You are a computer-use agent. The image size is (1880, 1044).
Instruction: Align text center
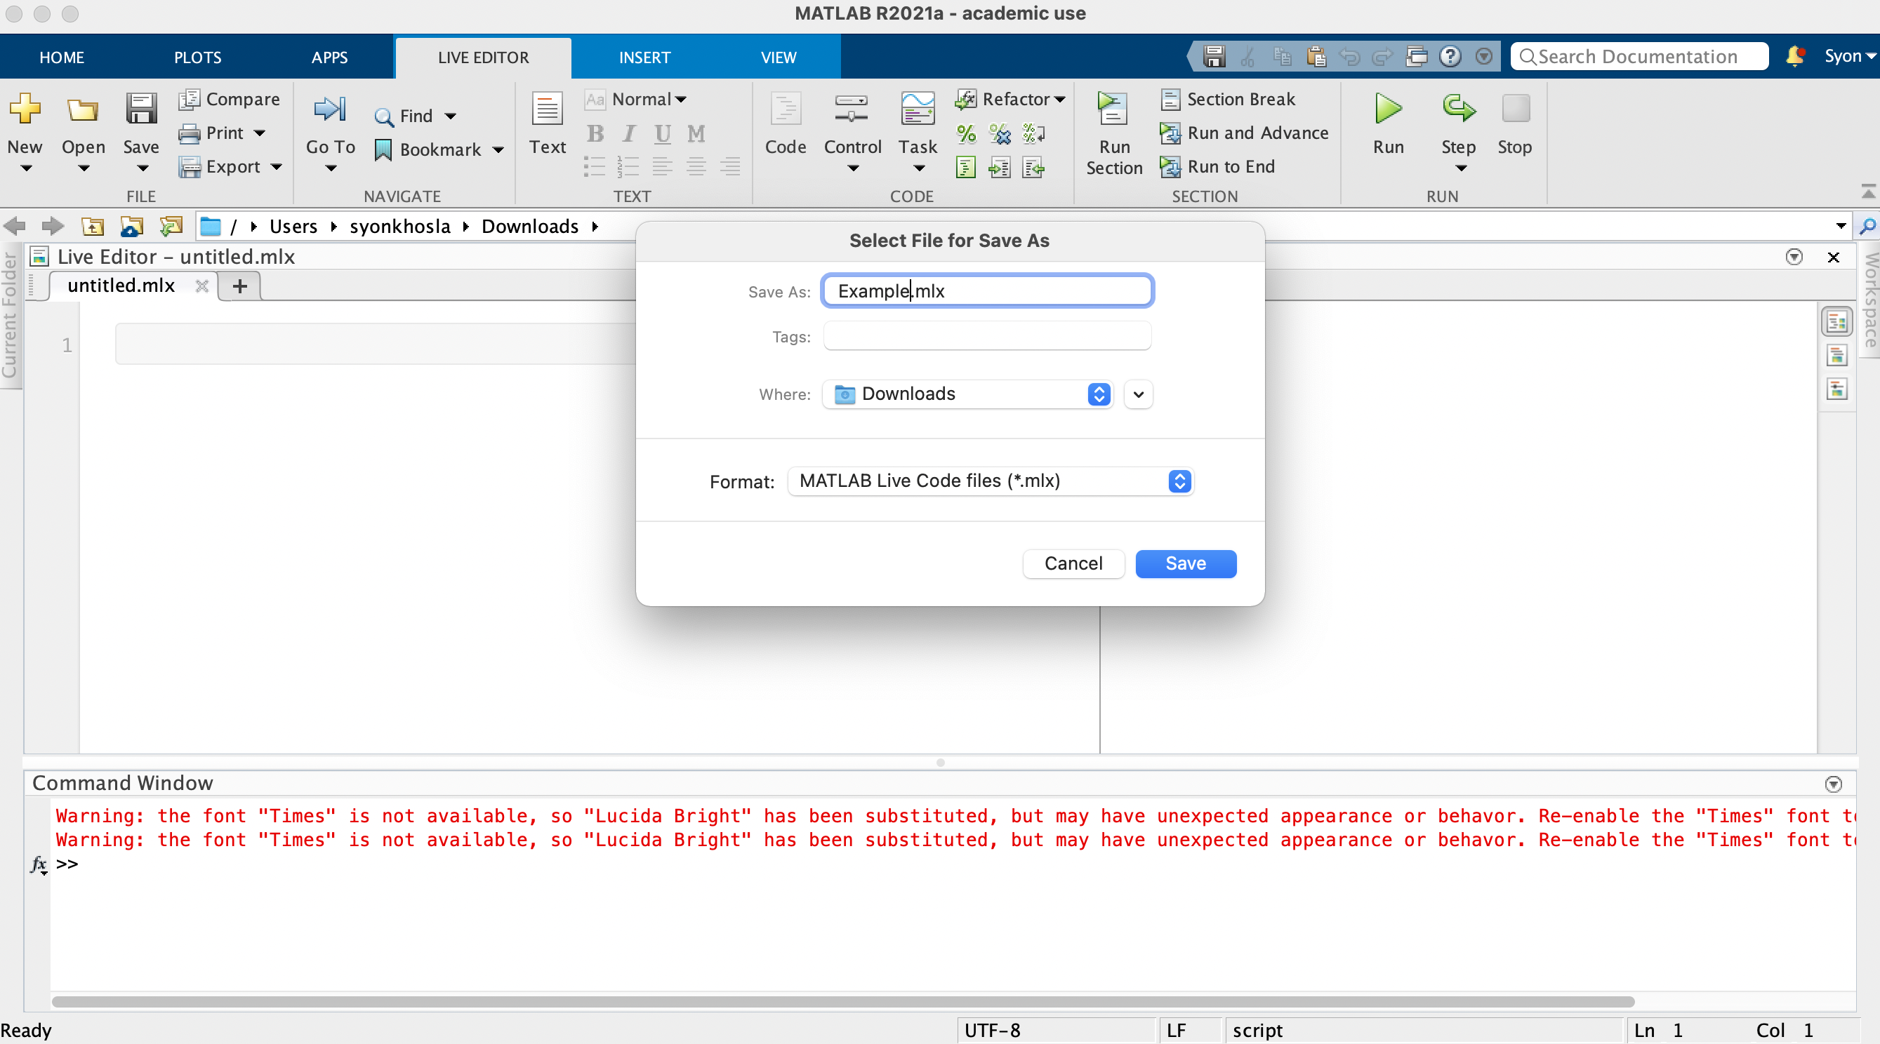pyautogui.click(x=696, y=167)
